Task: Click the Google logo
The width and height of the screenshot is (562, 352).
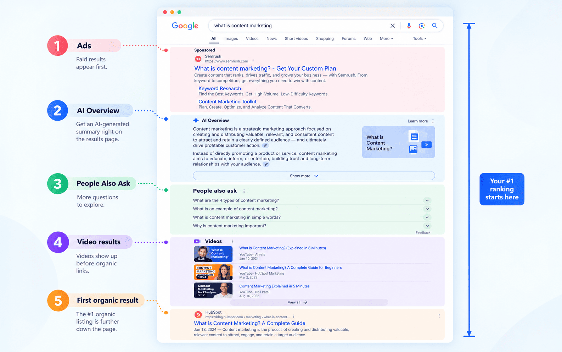Action: pos(185,26)
